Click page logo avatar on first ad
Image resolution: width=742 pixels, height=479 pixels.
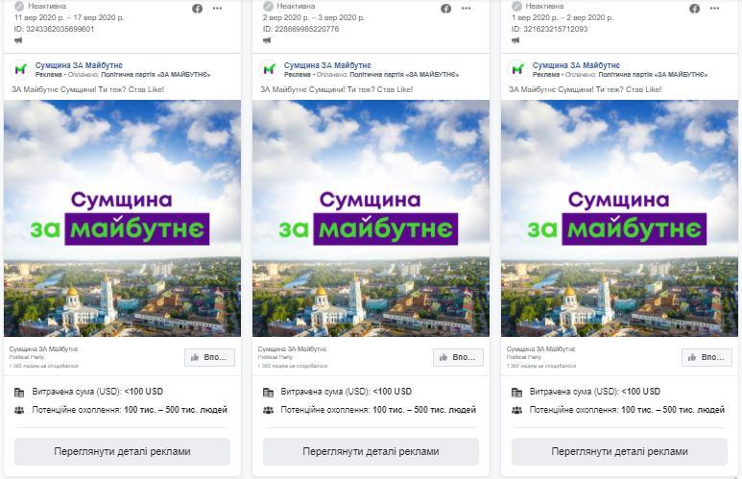(20, 69)
